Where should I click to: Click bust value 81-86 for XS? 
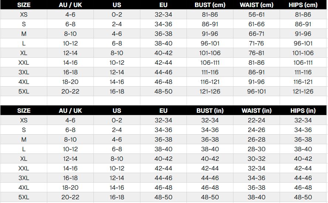(x=210, y=15)
